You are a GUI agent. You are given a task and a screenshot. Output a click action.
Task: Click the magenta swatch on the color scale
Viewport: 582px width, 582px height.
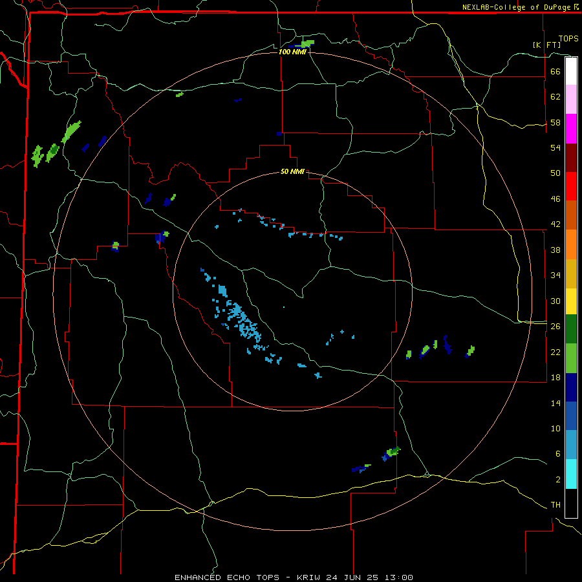click(571, 129)
